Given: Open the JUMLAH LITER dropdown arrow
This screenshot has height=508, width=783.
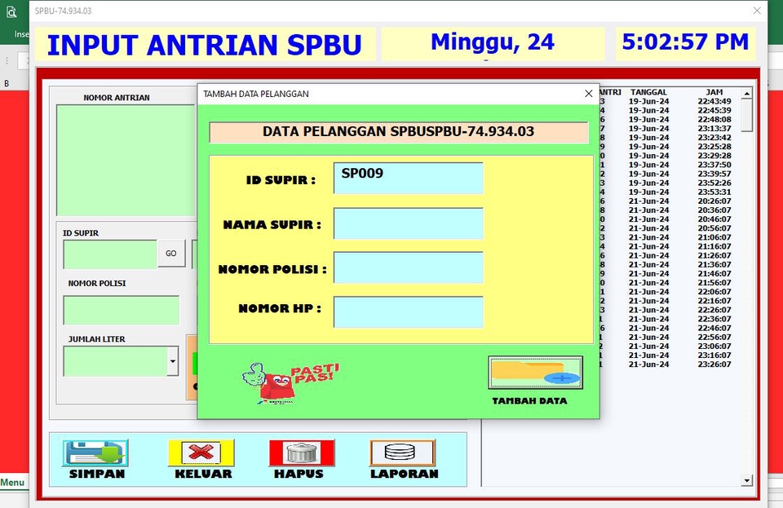Looking at the screenshot, I should tap(174, 360).
